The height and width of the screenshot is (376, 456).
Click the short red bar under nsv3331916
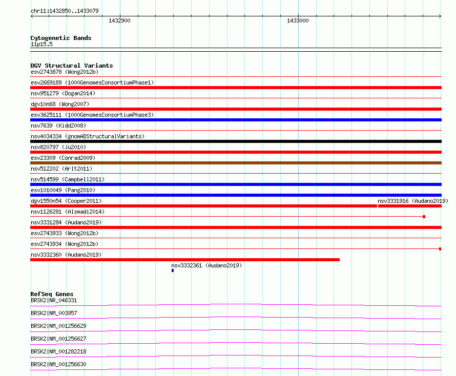[x=410, y=206]
